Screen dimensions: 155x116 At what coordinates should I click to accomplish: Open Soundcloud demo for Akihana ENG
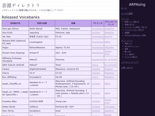point(98,42)
